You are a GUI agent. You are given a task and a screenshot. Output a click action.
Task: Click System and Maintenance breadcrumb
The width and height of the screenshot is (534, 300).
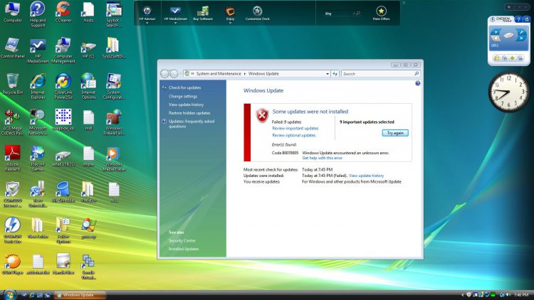click(x=219, y=73)
